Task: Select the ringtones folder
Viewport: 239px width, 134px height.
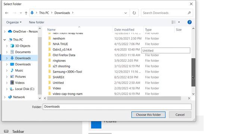Action: tap(59, 61)
